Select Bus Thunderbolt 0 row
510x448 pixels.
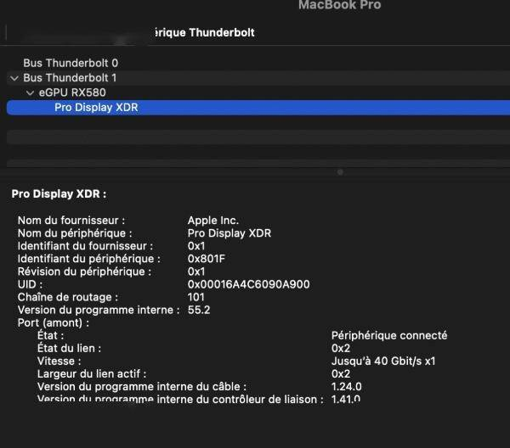pyautogui.click(x=258, y=63)
